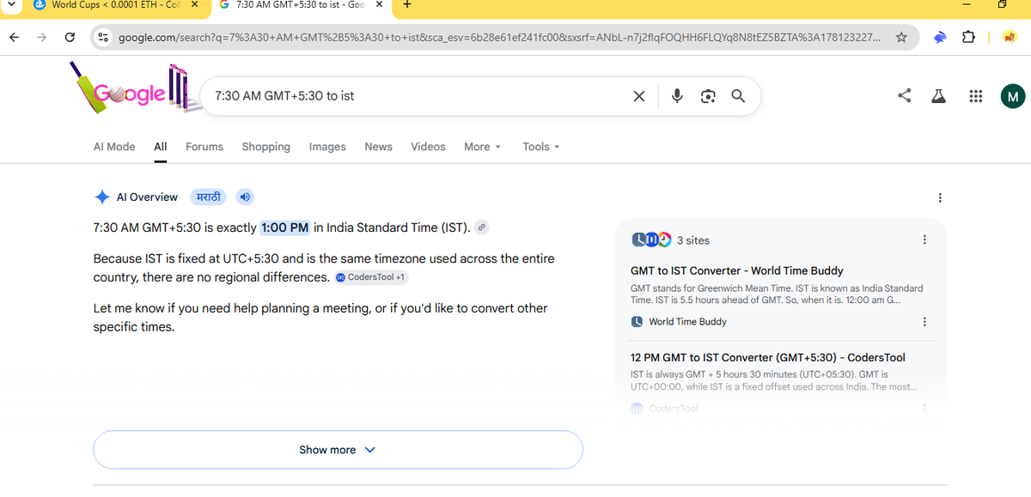Open the blue extension icon beside the puzzle

click(941, 38)
